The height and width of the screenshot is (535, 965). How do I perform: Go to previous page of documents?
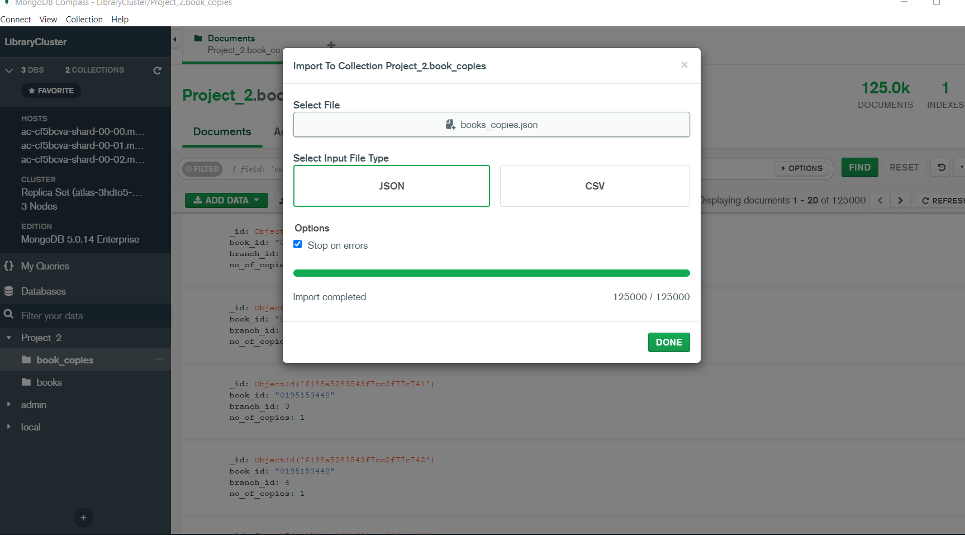click(x=880, y=201)
